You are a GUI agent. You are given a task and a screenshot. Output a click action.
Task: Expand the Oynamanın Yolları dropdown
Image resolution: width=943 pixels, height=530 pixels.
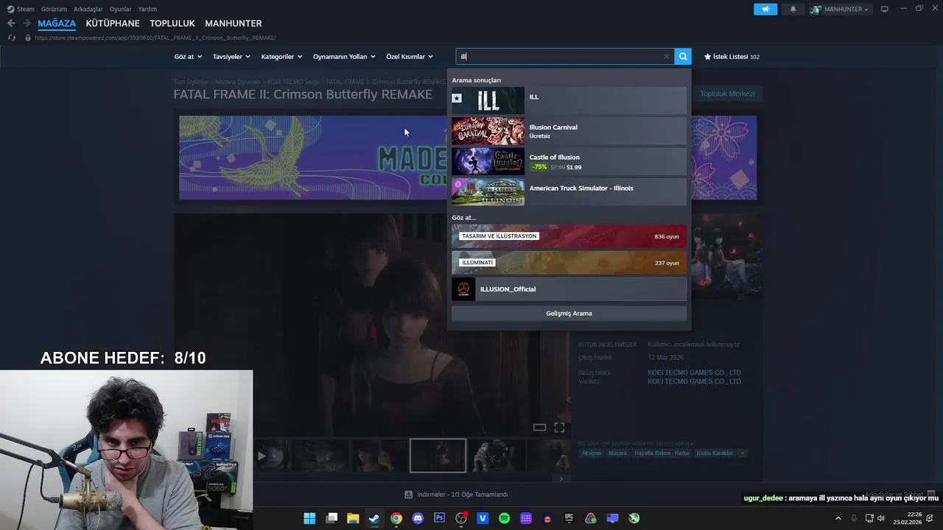point(344,57)
